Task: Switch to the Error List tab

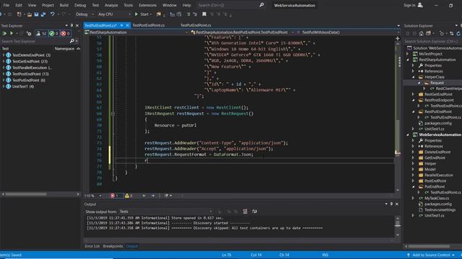Action: (x=92, y=246)
